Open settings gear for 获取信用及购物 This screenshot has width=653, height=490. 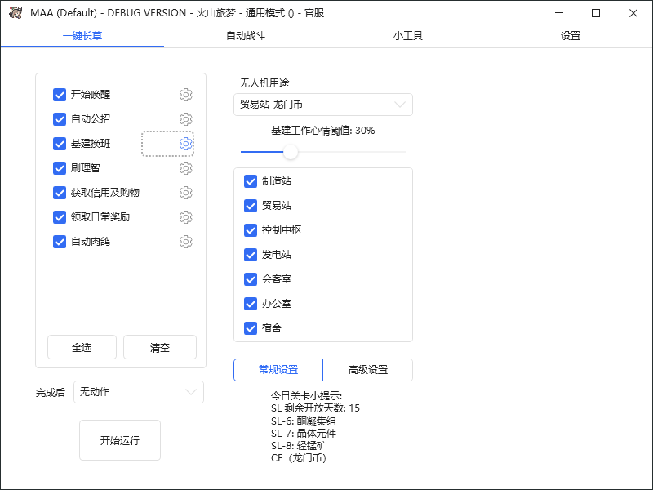(x=185, y=193)
